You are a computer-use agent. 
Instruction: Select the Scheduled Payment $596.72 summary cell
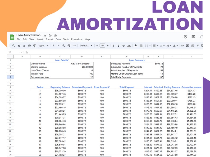(158, 64)
